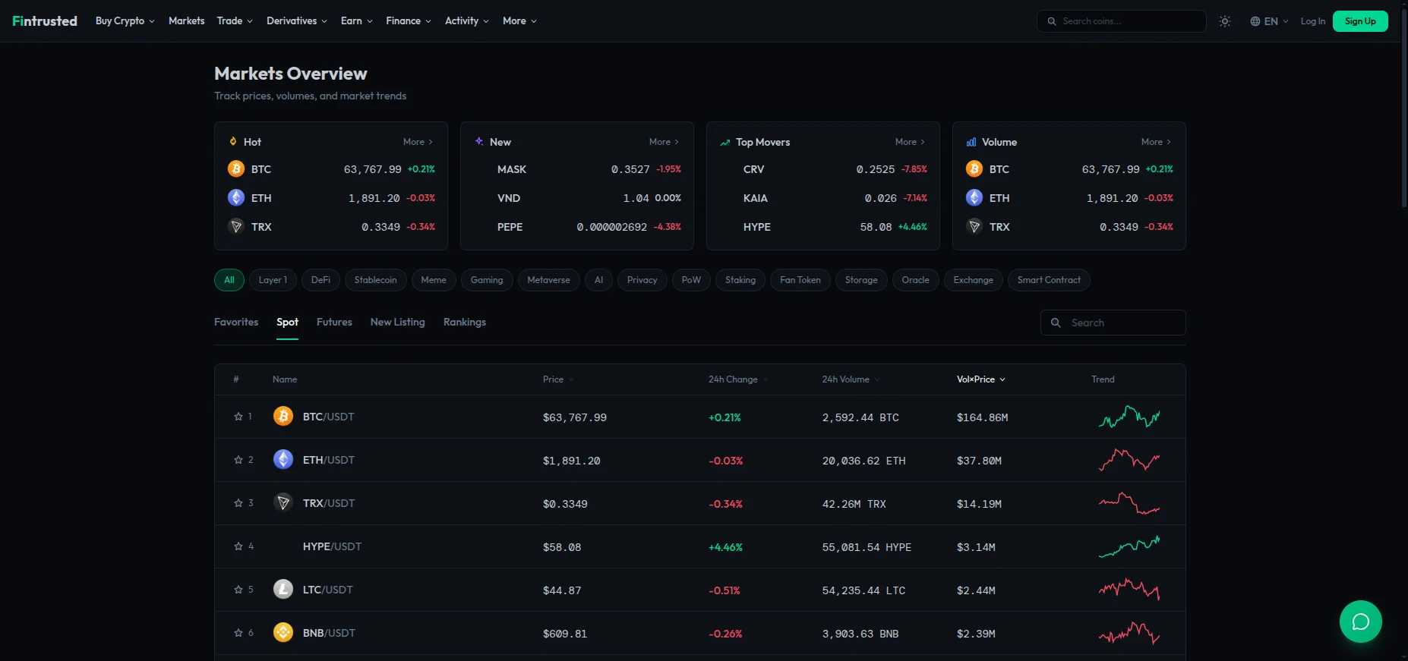Expand the Earn menu

click(357, 21)
